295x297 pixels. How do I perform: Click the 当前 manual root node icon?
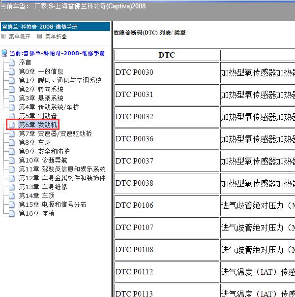point(4,53)
